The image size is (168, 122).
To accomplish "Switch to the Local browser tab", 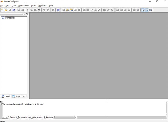I will point(6,97).
